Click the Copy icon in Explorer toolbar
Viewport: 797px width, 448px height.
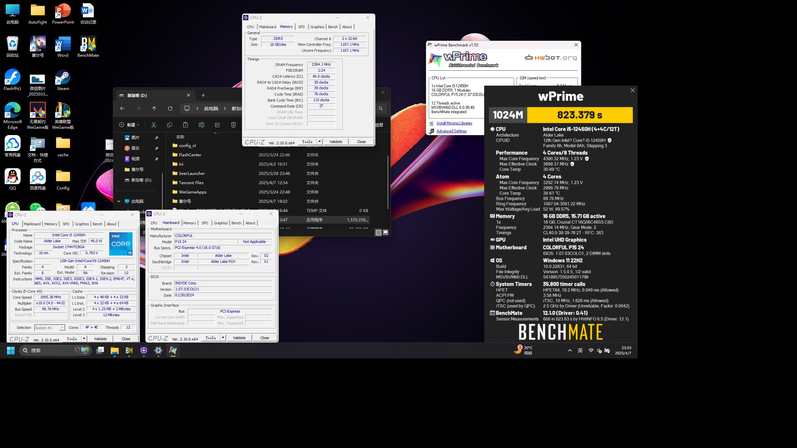(x=169, y=125)
